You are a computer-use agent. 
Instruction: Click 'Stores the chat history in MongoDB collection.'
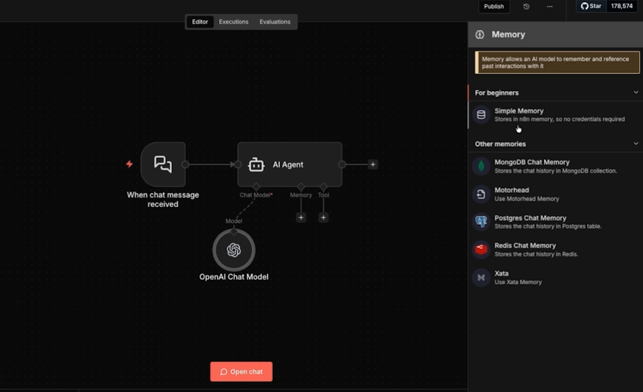[556, 171]
